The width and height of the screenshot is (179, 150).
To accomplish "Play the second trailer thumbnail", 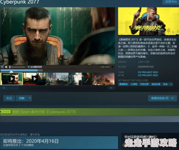I will pyautogui.click(x=35, y=79).
